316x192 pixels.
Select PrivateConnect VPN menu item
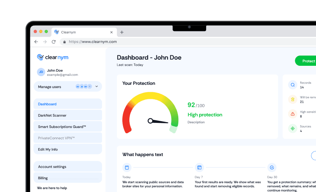(68, 138)
